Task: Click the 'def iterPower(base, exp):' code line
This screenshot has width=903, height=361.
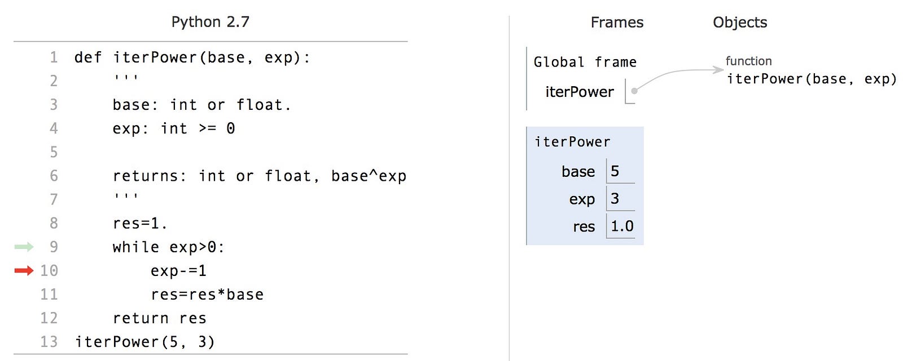Action: [192, 57]
